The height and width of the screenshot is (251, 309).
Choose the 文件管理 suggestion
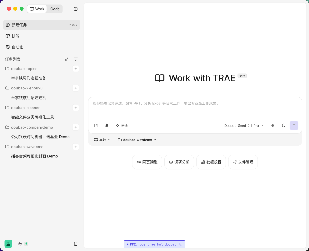pos(243,162)
